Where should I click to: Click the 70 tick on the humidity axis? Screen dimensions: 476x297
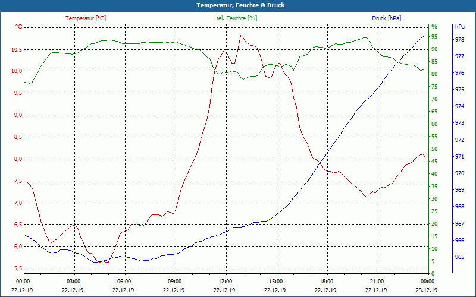tap(434, 99)
